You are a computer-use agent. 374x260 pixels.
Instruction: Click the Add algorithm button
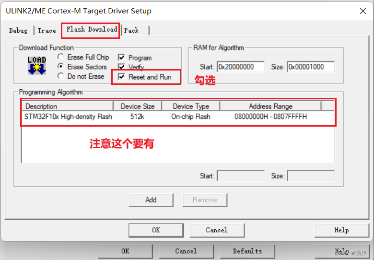(151, 200)
